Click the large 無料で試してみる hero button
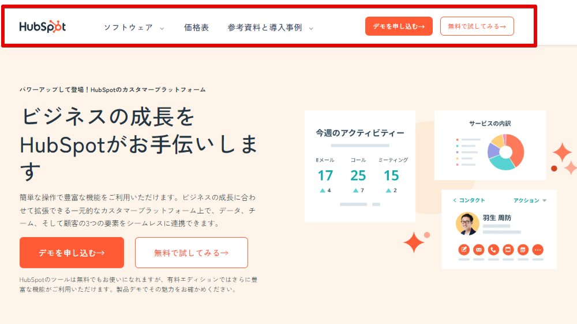 pos(192,253)
